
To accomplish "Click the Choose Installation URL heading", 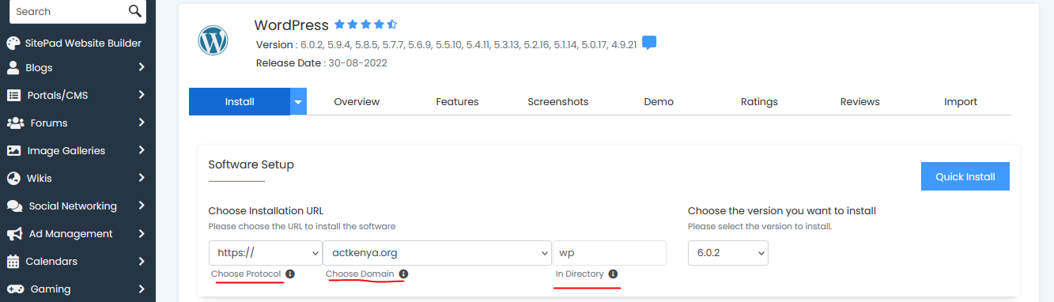I will [x=266, y=211].
